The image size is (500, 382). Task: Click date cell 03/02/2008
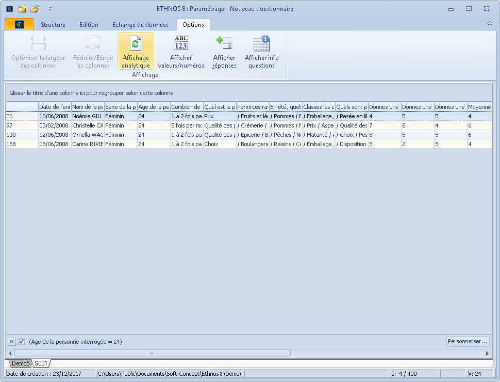tap(55, 125)
